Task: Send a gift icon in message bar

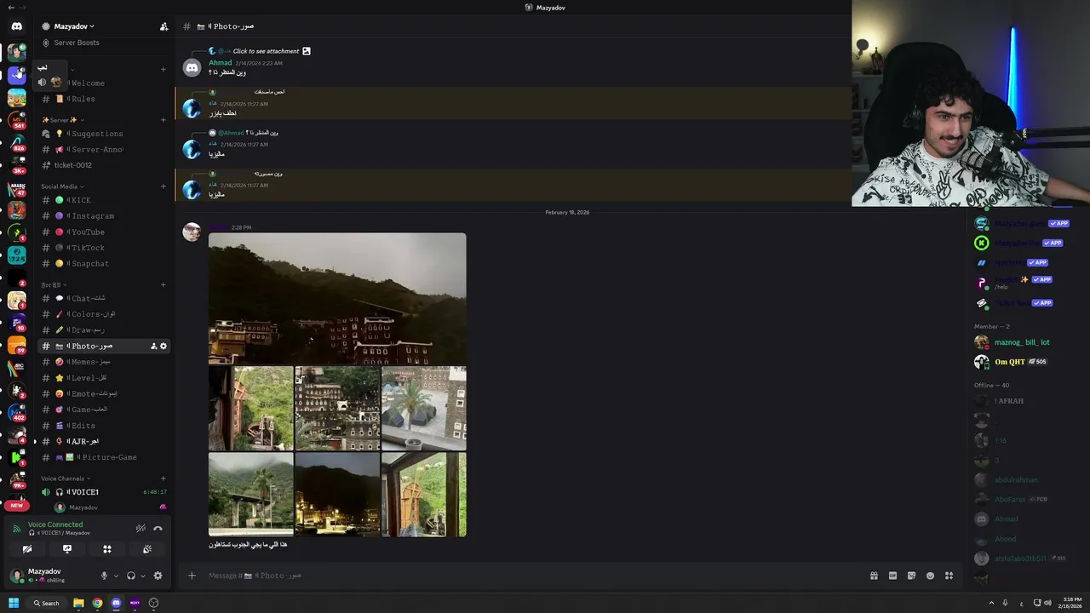Action: pos(874,576)
